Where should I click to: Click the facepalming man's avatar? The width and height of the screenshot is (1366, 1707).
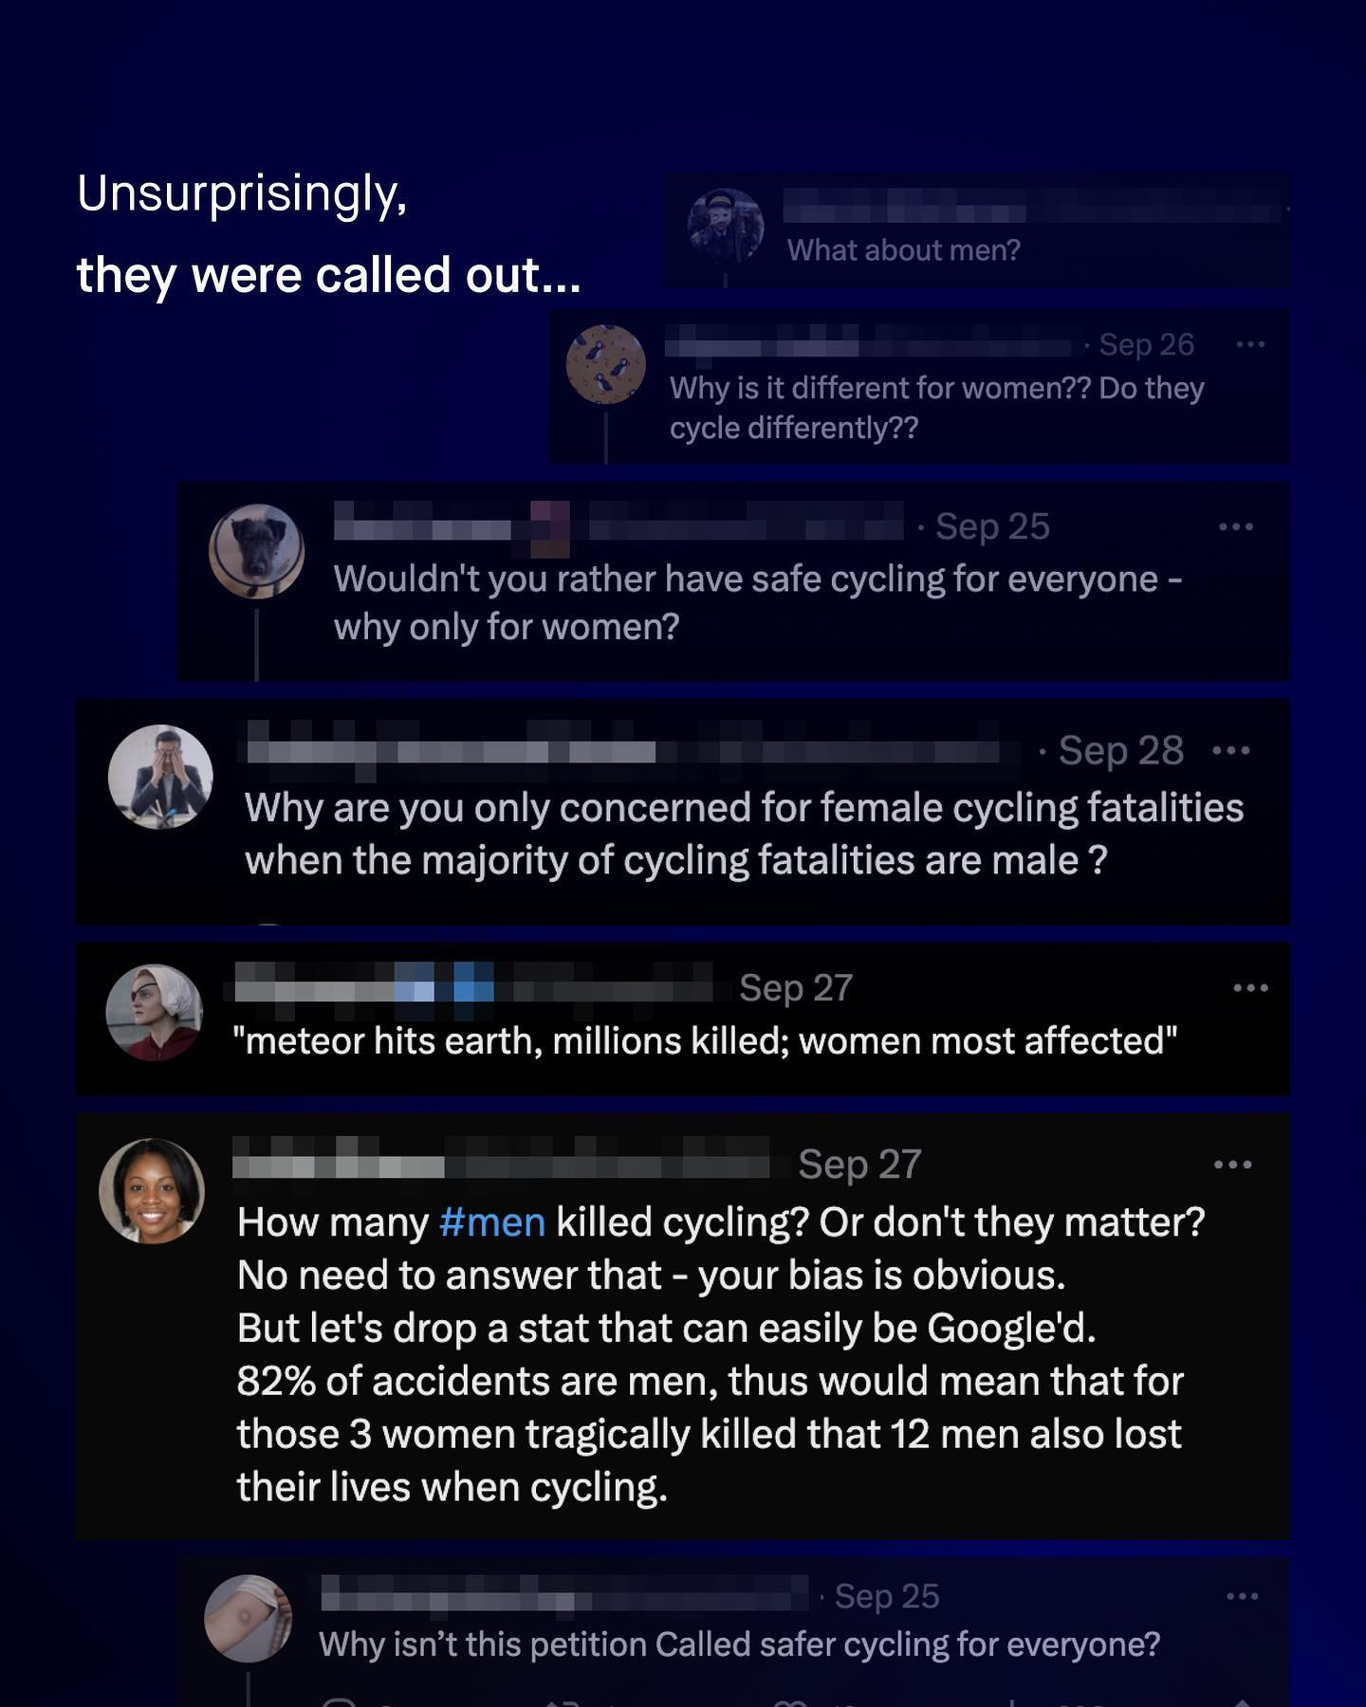point(160,777)
